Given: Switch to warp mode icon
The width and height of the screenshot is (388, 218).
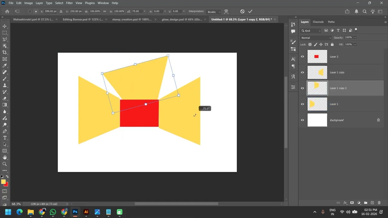Looking at the screenshot, I should tap(226, 12).
